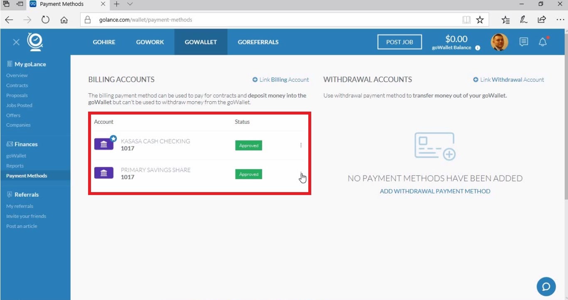Click the add notes pen icon
This screenshot has height=300, width=568.
tap(524, 20)
